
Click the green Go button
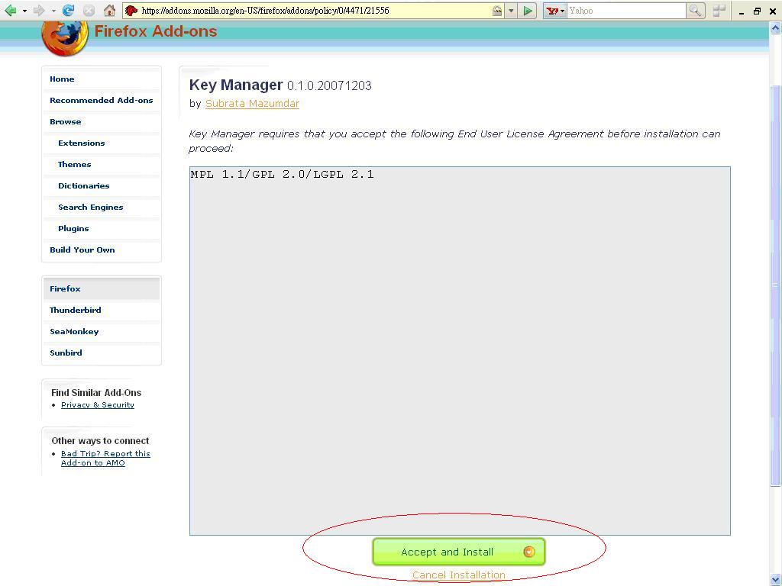(x=527, y=11)
